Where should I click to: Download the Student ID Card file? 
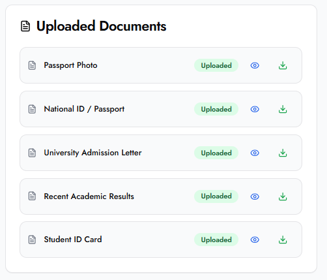coord(283,240)
